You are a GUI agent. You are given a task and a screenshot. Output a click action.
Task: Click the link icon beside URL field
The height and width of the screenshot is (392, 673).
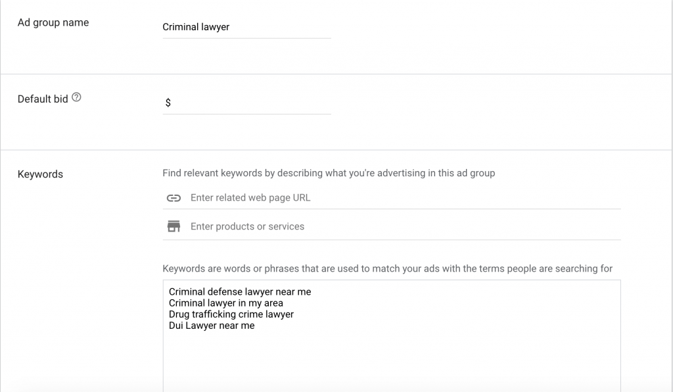pyautogui.click(x=174, y=198)
